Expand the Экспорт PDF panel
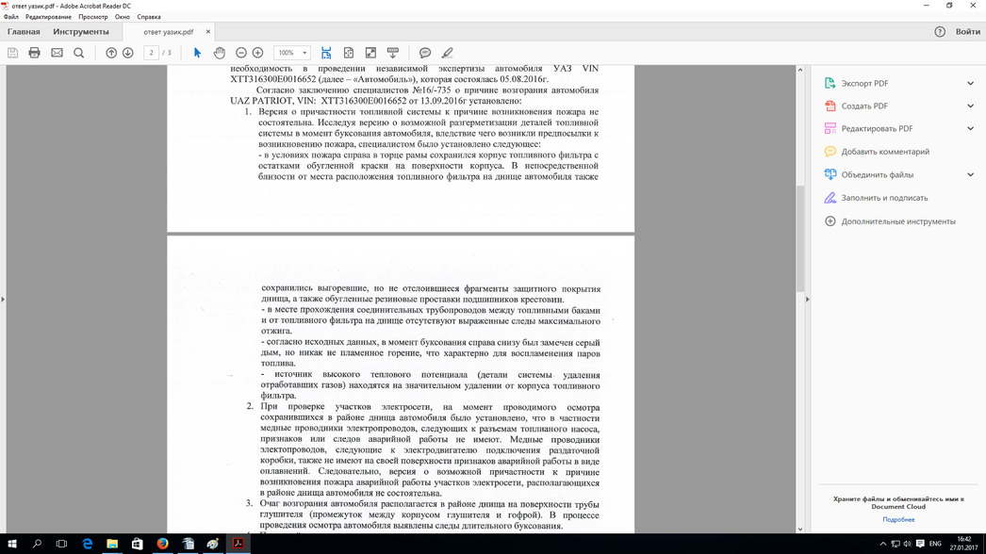The image size is (986, 554). 970,83
